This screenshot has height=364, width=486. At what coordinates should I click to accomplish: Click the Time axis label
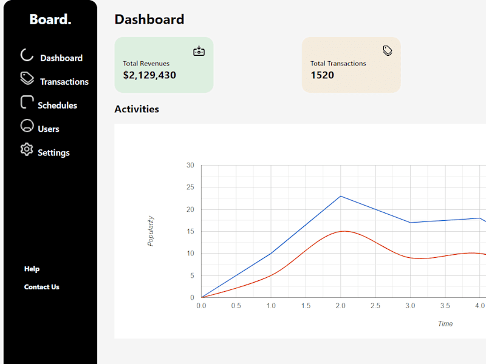(x=445, y=324)
